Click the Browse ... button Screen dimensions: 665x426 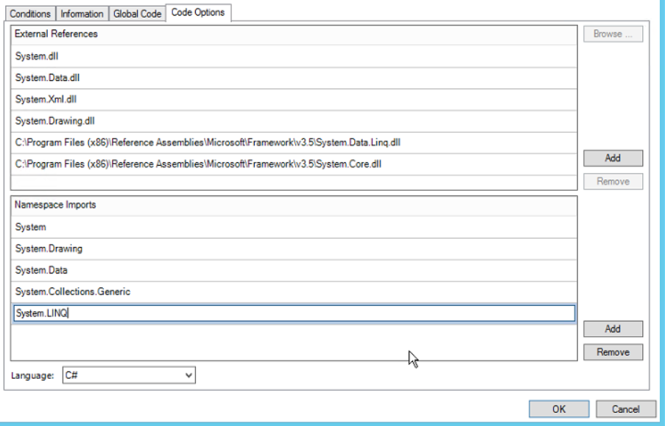[613, 34]
